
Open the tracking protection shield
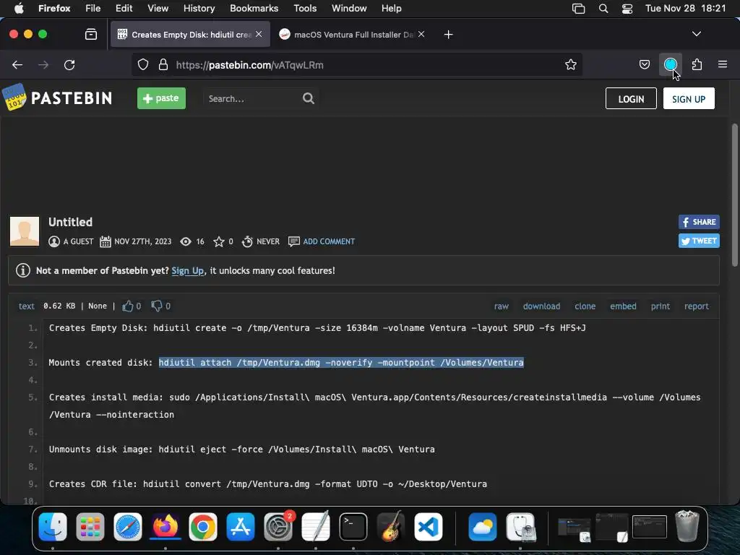(143, 64)
